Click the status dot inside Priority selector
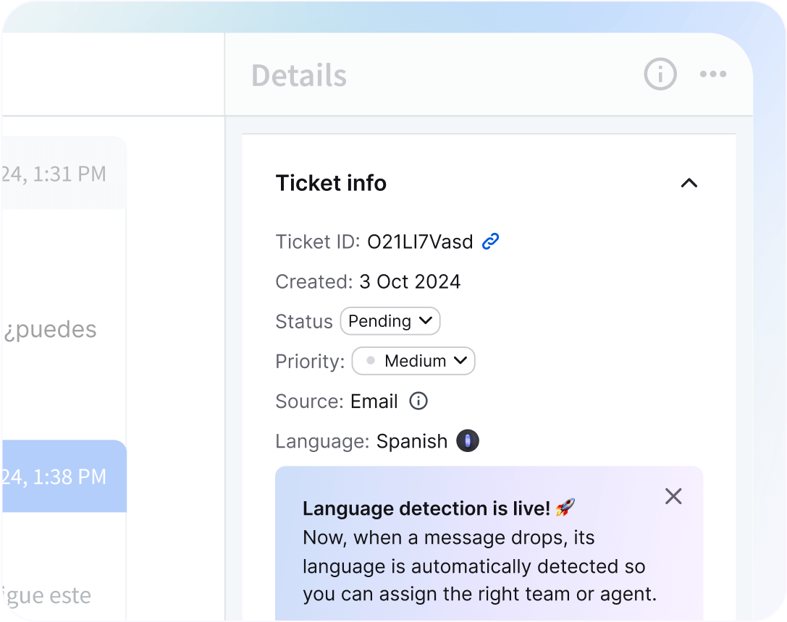 click(x=369, y=361)
